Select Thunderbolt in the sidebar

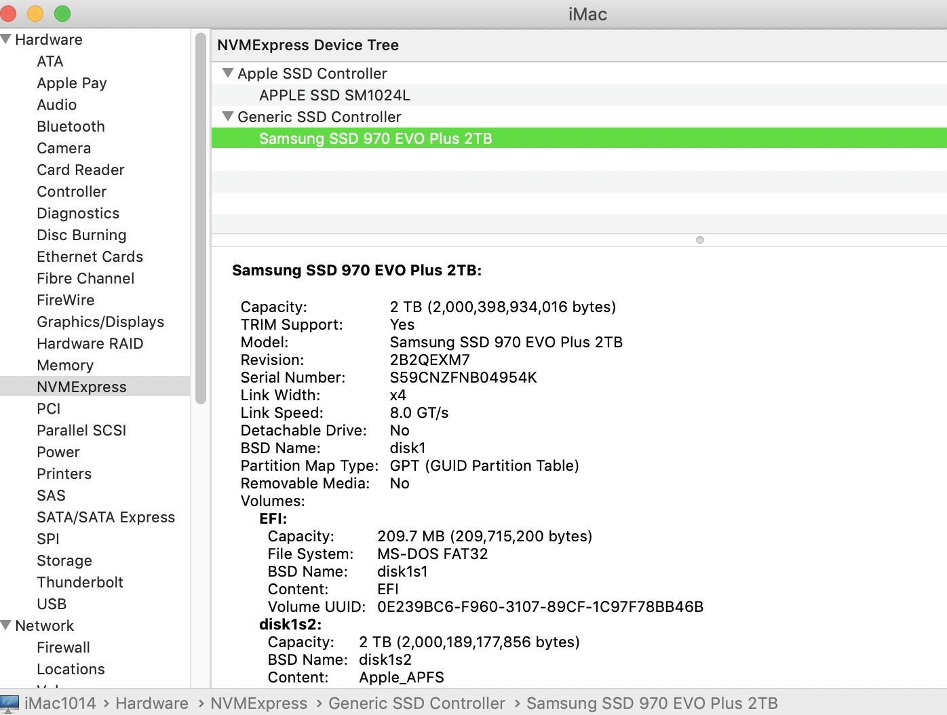[x=80, y=582]
